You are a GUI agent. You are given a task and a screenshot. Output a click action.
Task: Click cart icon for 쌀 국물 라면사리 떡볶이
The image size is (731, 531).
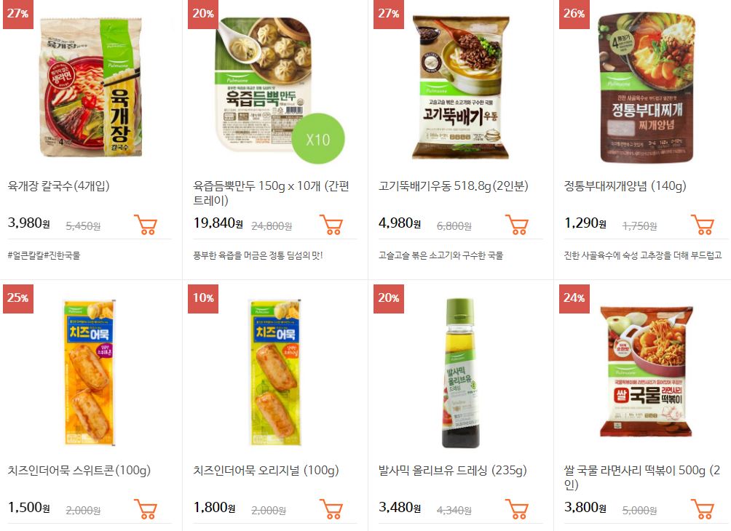coord(702,509)
